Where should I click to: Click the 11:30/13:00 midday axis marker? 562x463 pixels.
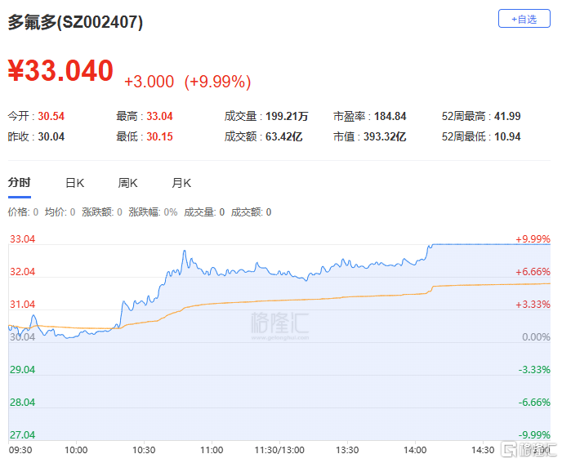[279, 449]
